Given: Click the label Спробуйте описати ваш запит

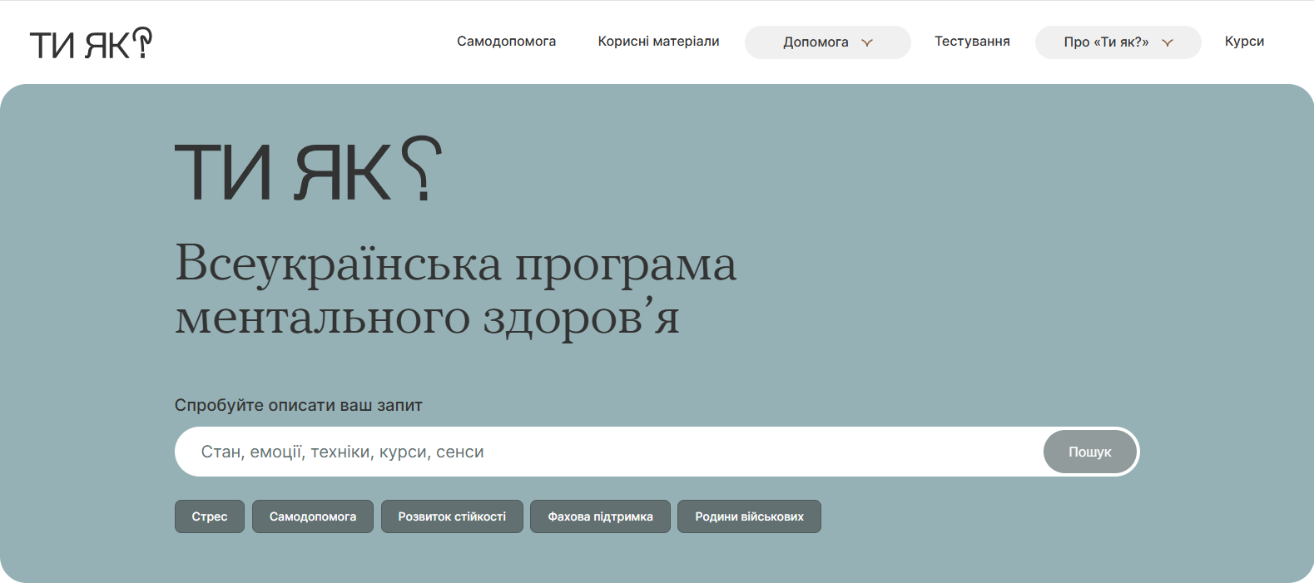Looking at the screenshot, I should (x=299, y=405).
